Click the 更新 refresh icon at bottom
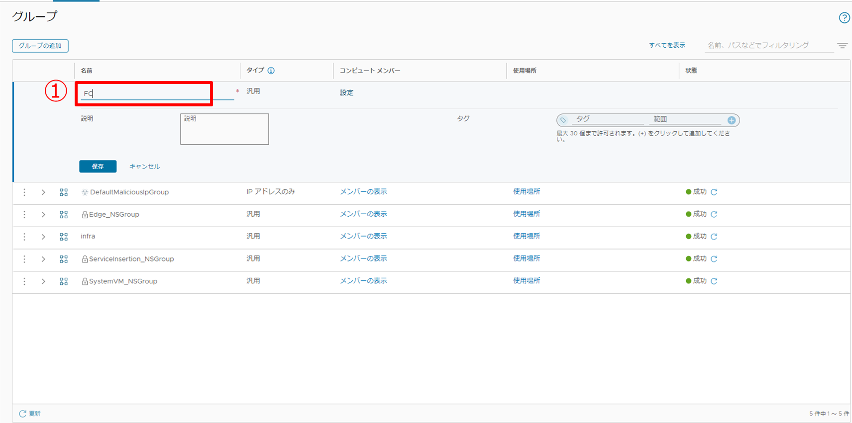The width and height of the screenshot is (852, 423). pos(22,414)
